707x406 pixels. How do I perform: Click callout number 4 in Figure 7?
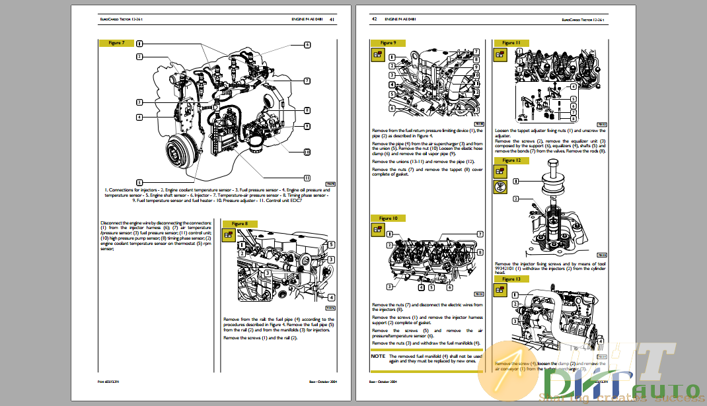pyautogui.click(x=139, y=117)
